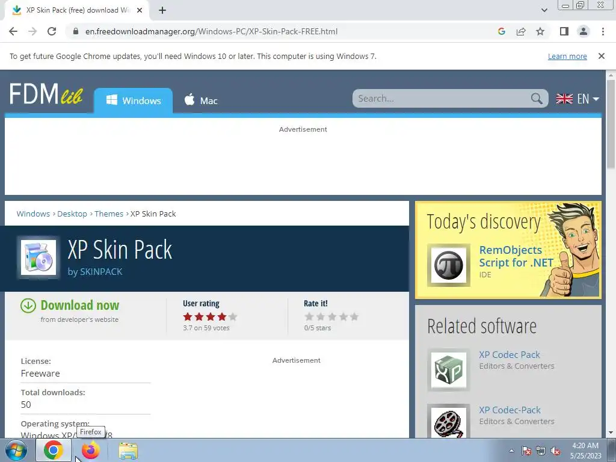This screenshot has height=462, width=616.
Task: Click the network tray icon
Action: coord(541,451)
